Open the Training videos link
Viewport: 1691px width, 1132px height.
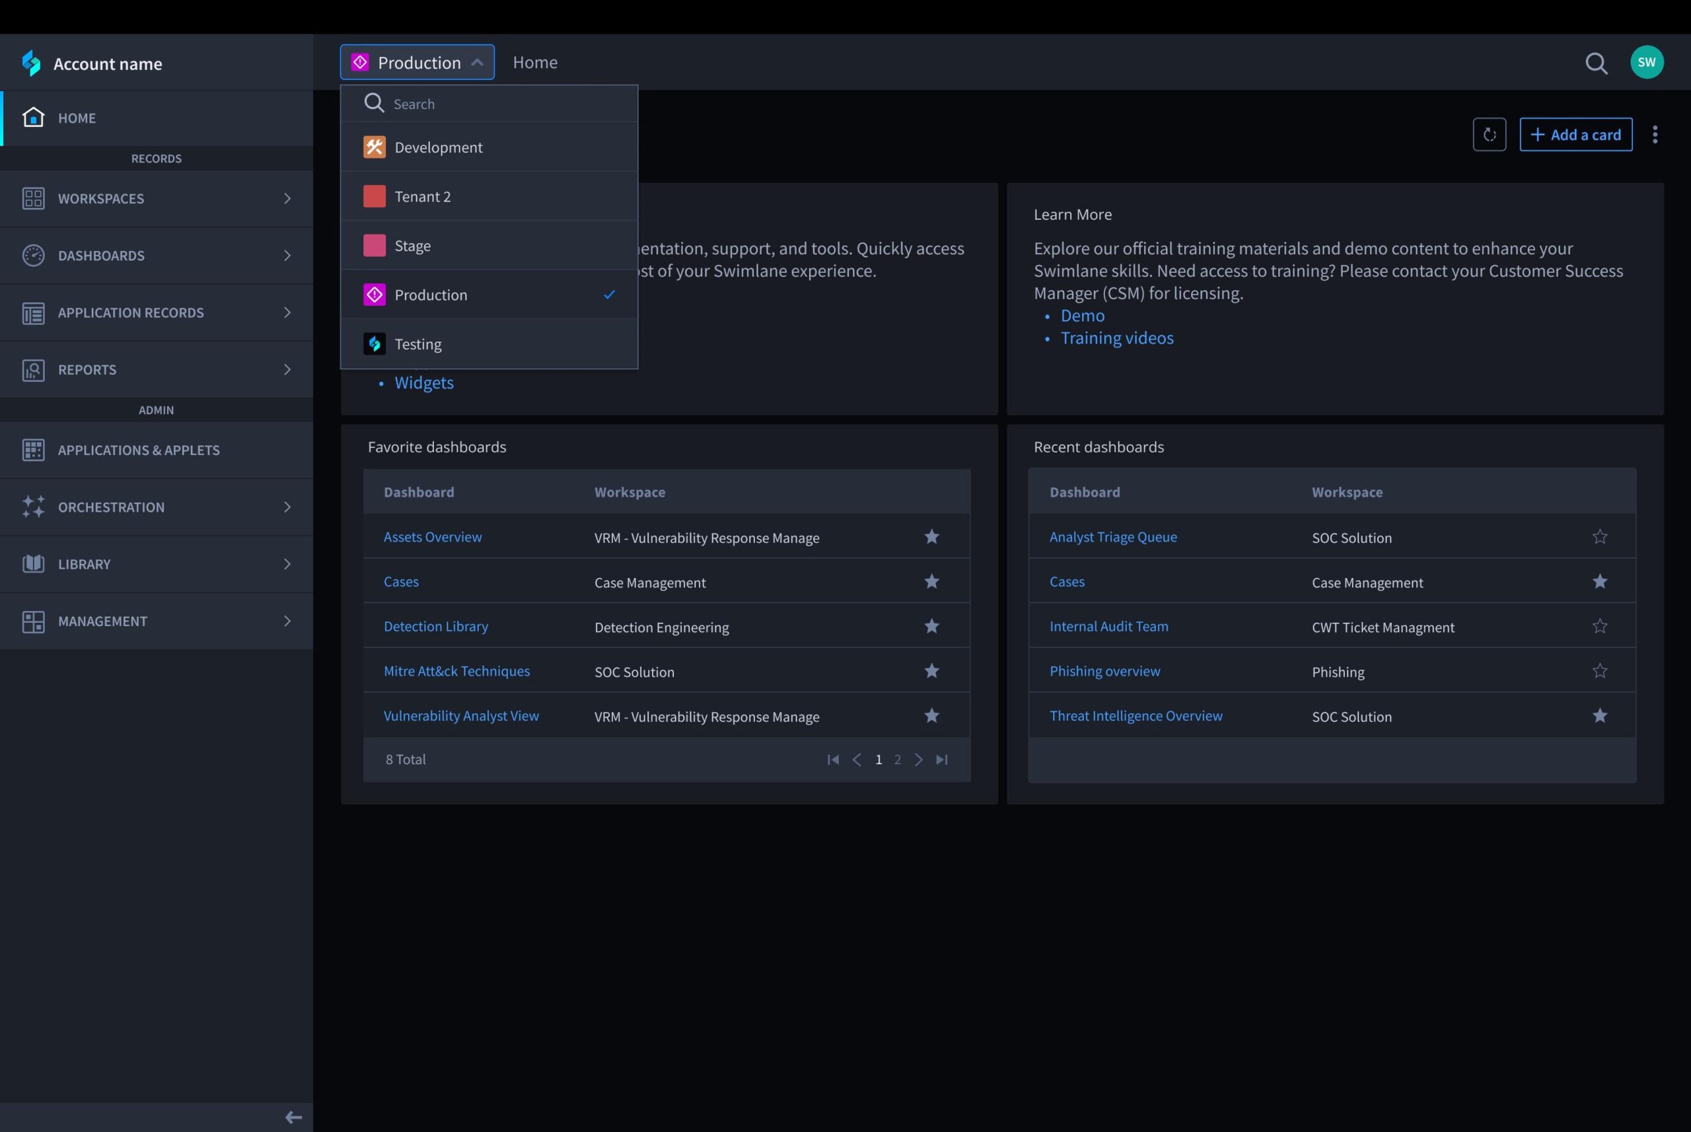point(1116,339)
